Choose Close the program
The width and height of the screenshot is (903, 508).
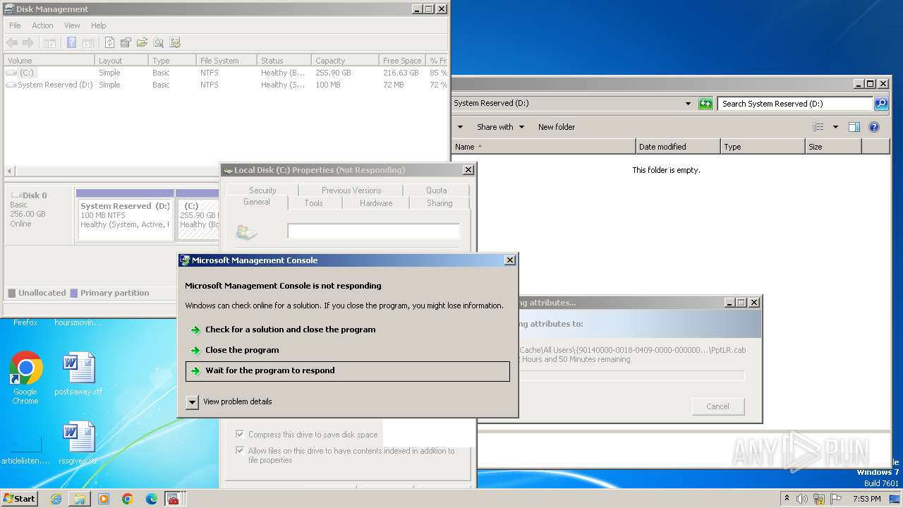[x=347, y=350]
